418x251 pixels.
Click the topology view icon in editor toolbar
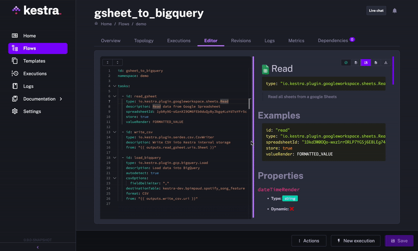[386, 63]
